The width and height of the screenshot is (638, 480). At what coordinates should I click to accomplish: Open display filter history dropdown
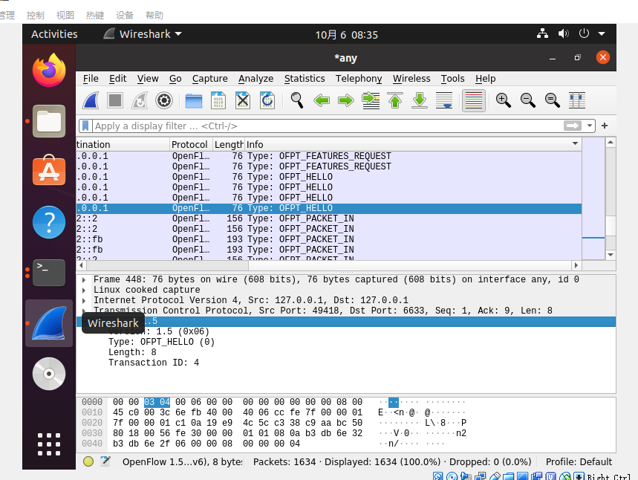[589, 126]
